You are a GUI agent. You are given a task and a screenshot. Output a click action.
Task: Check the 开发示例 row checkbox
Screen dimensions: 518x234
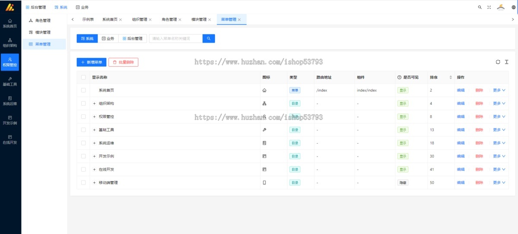click(83, 156)
